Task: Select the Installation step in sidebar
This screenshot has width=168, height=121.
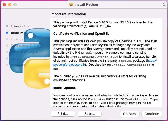Action: (19, 58)
